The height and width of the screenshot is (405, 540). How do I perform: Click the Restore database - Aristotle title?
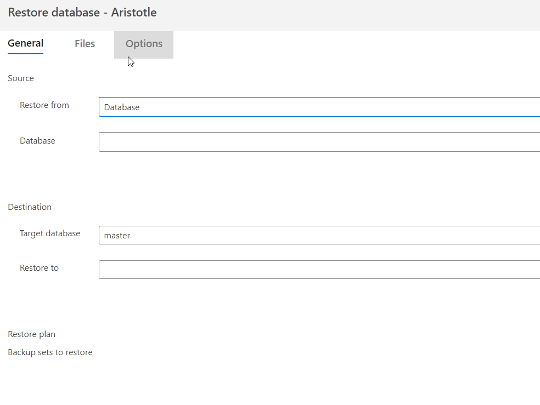click(x=82, y=13)
